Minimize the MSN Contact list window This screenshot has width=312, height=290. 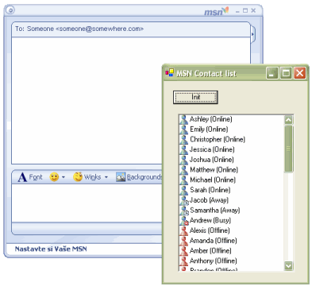(x=272, y=73)
